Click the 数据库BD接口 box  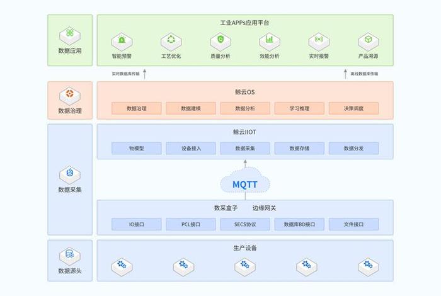tap(299, 224)
